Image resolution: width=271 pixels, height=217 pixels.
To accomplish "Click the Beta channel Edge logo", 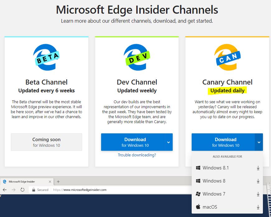I will click(x=46, y=57).
